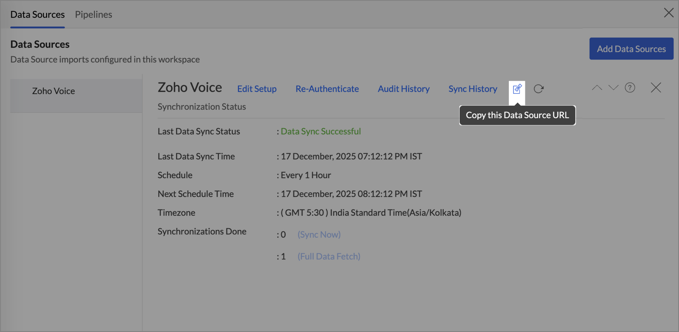Select Zoho Voice in the left sidebar list
This screenshot has height=332, width=679.
tap(54, 91)
